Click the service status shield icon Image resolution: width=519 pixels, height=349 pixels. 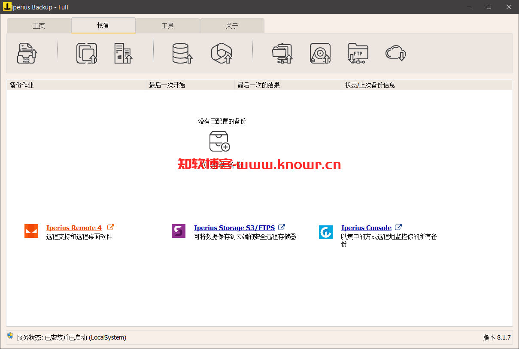click(x=11, y=336)
